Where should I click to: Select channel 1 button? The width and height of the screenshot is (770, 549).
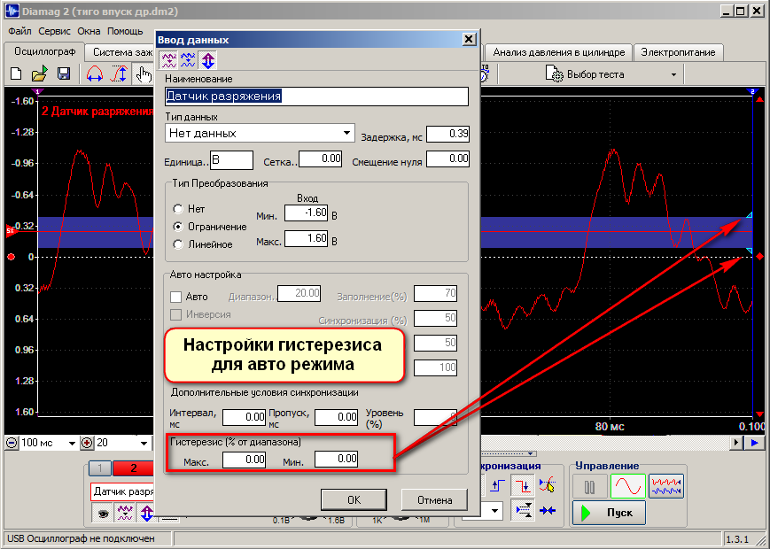click(100, 468)
